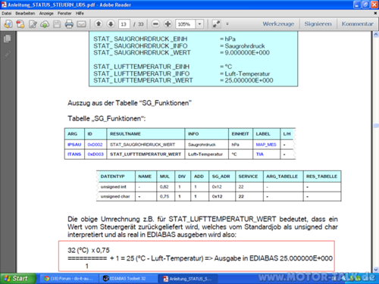This screenshot has width=379, height=284.
Task: Send the file via the email envelope icon
Action: pos(81,24)
